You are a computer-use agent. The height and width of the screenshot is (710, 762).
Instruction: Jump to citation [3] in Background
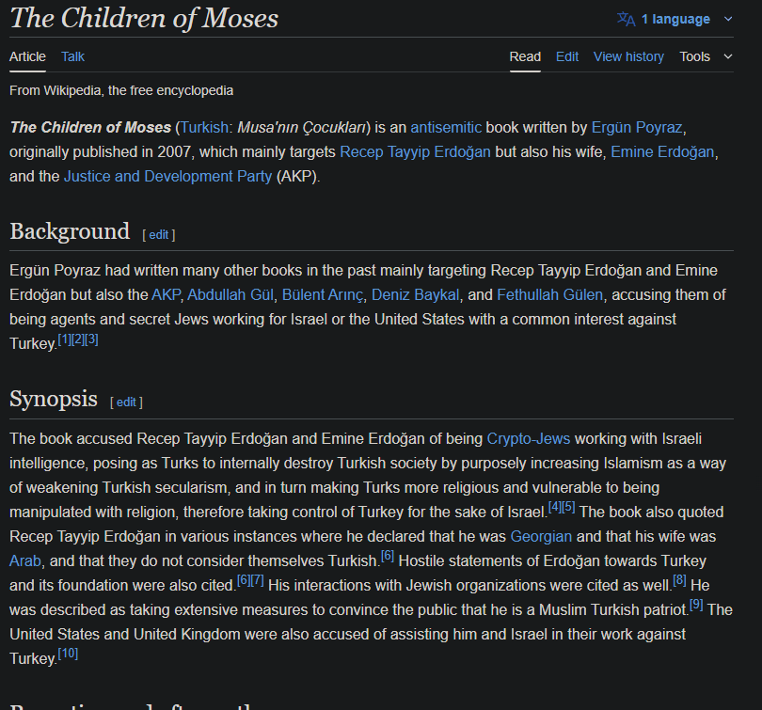tap(91, 339)
